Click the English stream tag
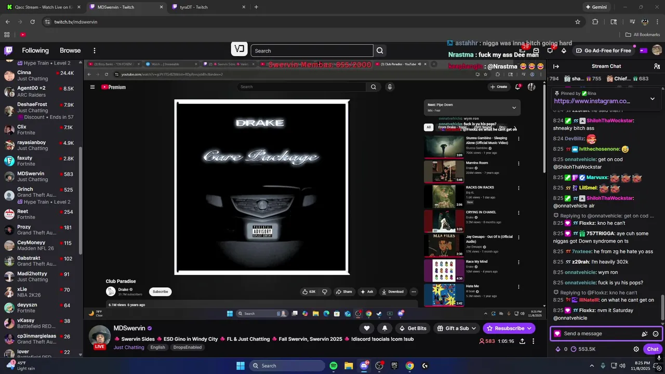The height and width of the screenshot is (374, 665). pos(157,348)
